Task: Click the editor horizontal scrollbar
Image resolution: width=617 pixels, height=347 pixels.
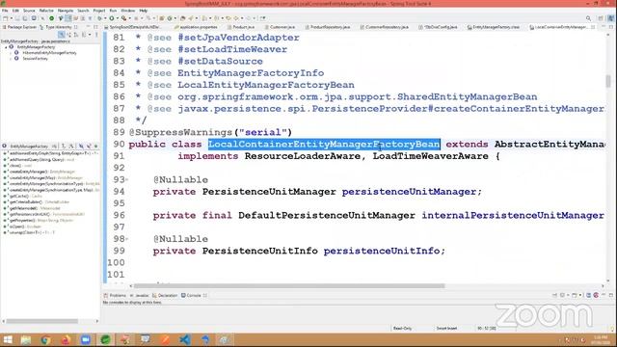Action: click(x=289, y=286)
